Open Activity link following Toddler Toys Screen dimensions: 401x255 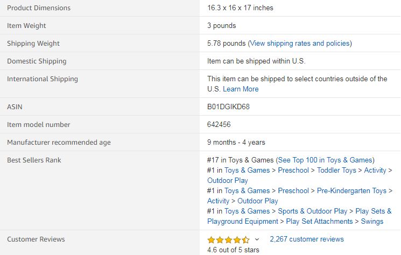pos(375,170)
